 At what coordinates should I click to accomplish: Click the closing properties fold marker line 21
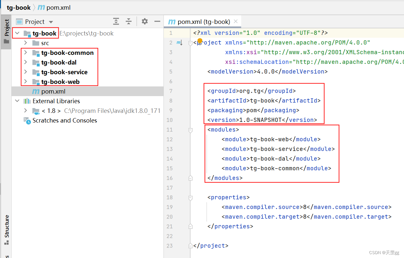tap(190, 226)
